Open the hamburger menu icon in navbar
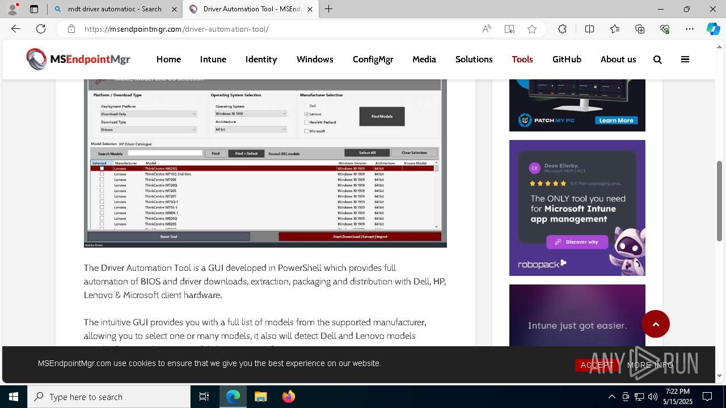The height and width of the screenshot is (408, 726). [685, 59]
